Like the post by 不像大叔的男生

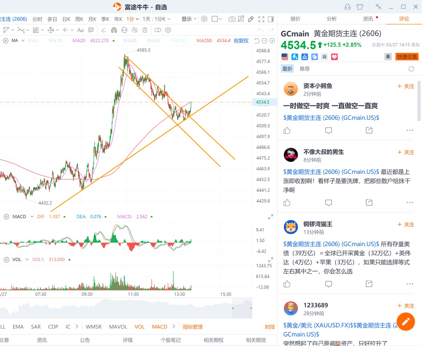(x=287, y=203)
